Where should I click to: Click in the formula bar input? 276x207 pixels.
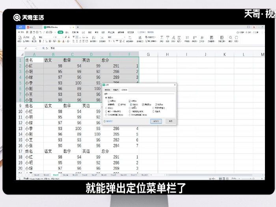point(157,48)
